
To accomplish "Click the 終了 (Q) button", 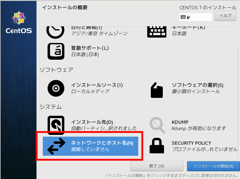I will [157, 166].
